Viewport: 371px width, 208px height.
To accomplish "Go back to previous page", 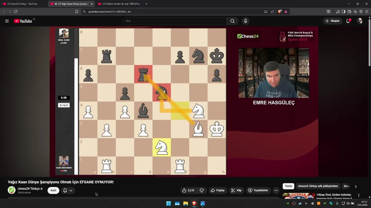I will coord(4,12).
